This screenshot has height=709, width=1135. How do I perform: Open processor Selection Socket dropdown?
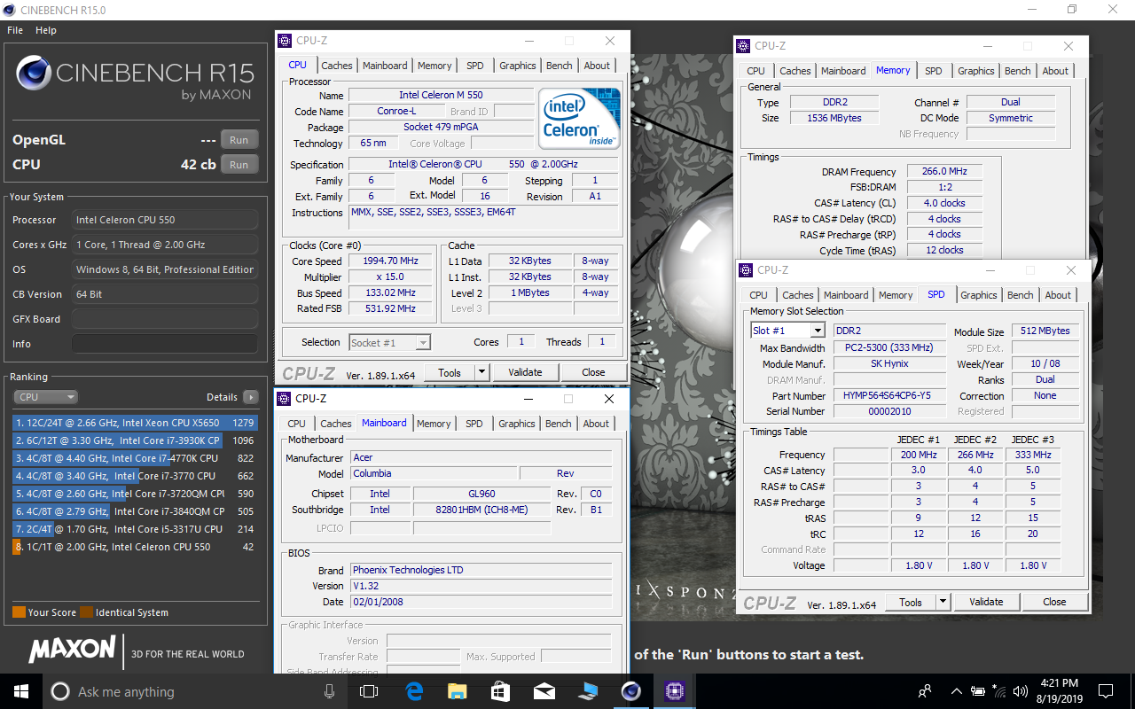pos(389,342)
